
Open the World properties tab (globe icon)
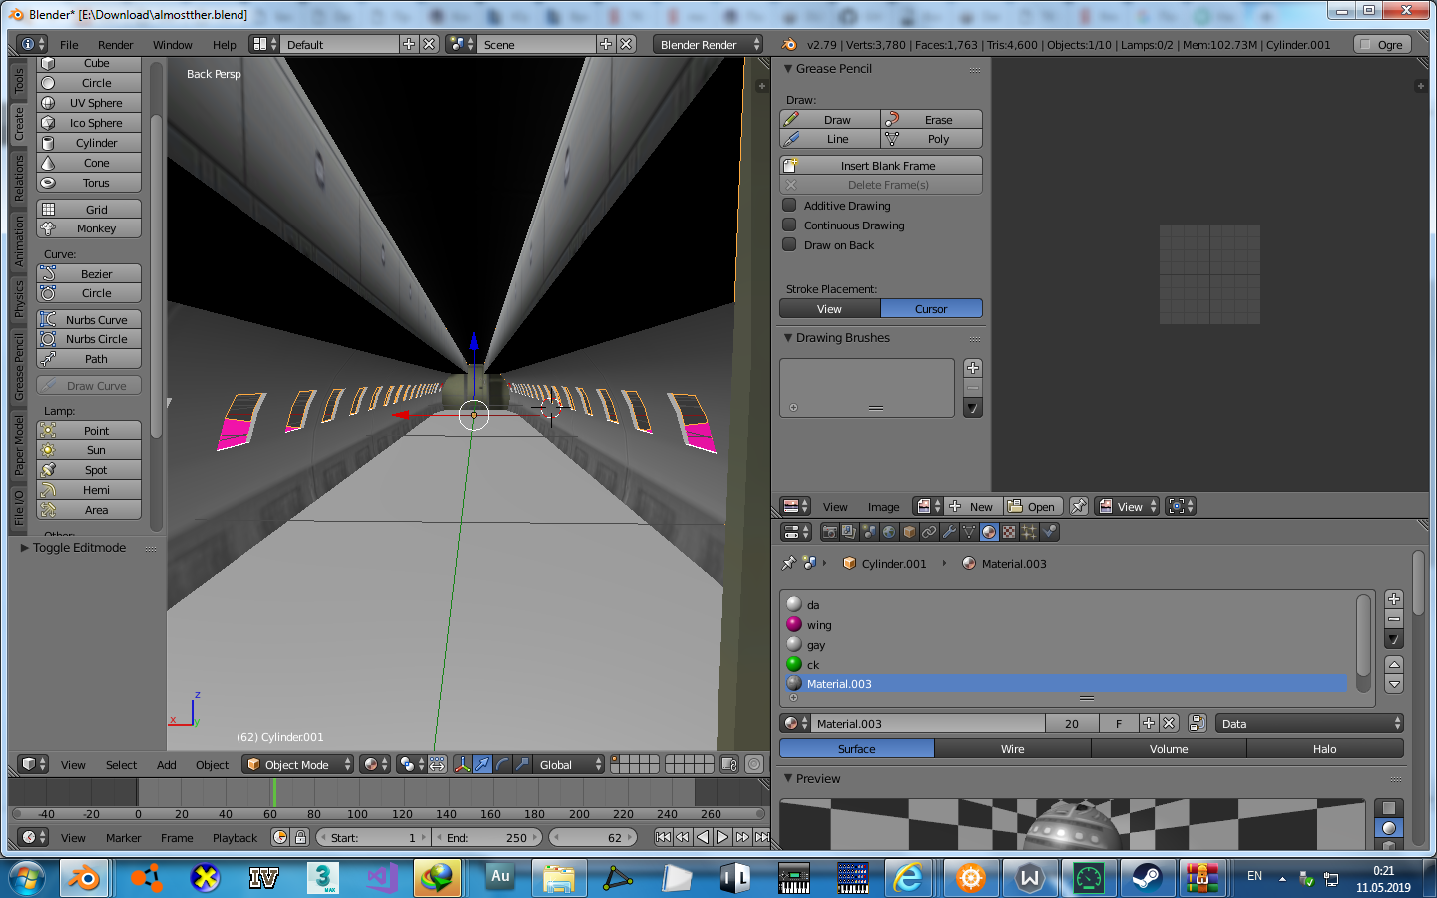click(x=889, y=532)
